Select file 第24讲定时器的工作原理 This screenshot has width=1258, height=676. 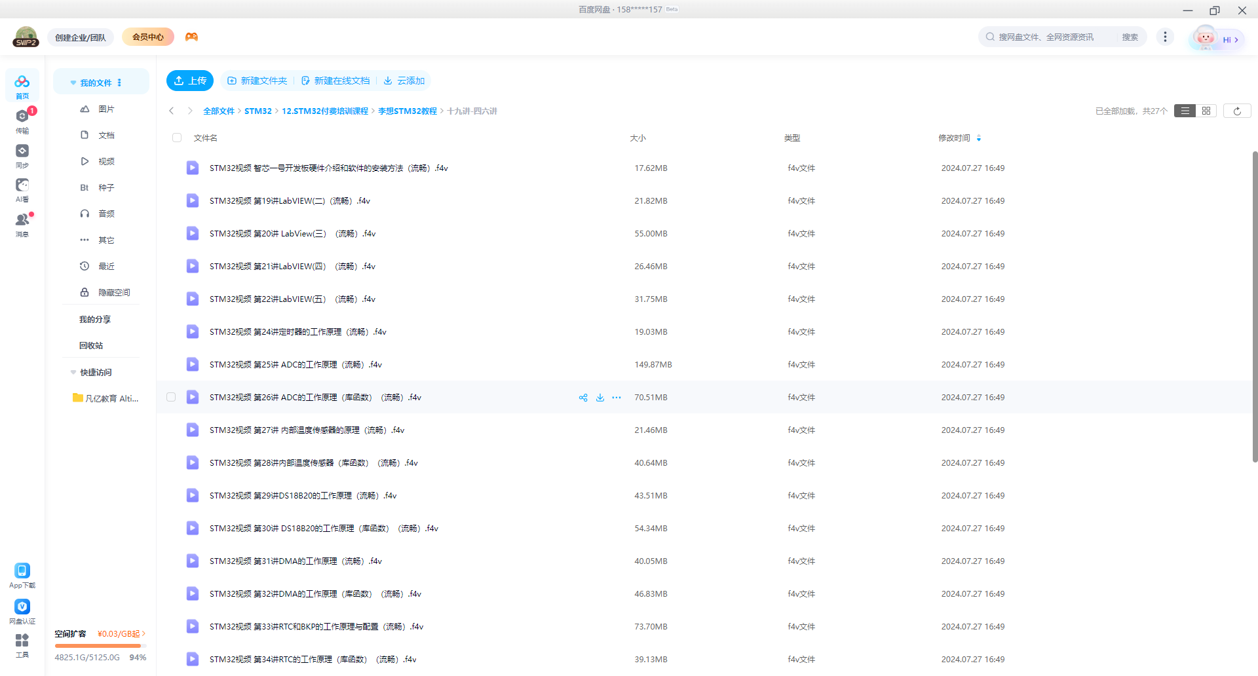(x=298, y=332)
